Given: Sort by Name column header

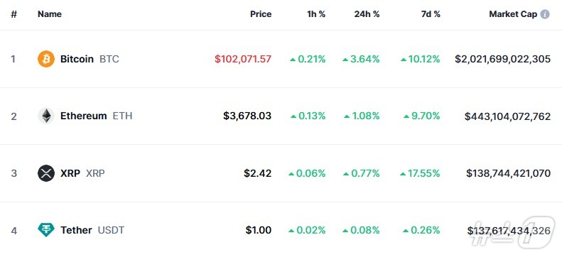Looking at the screenshot, I should point(50,14).
